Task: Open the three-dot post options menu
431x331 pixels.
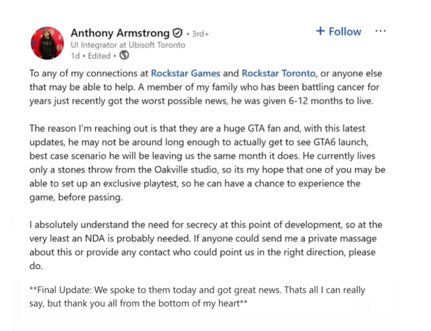Action: [x=380, y=31]
